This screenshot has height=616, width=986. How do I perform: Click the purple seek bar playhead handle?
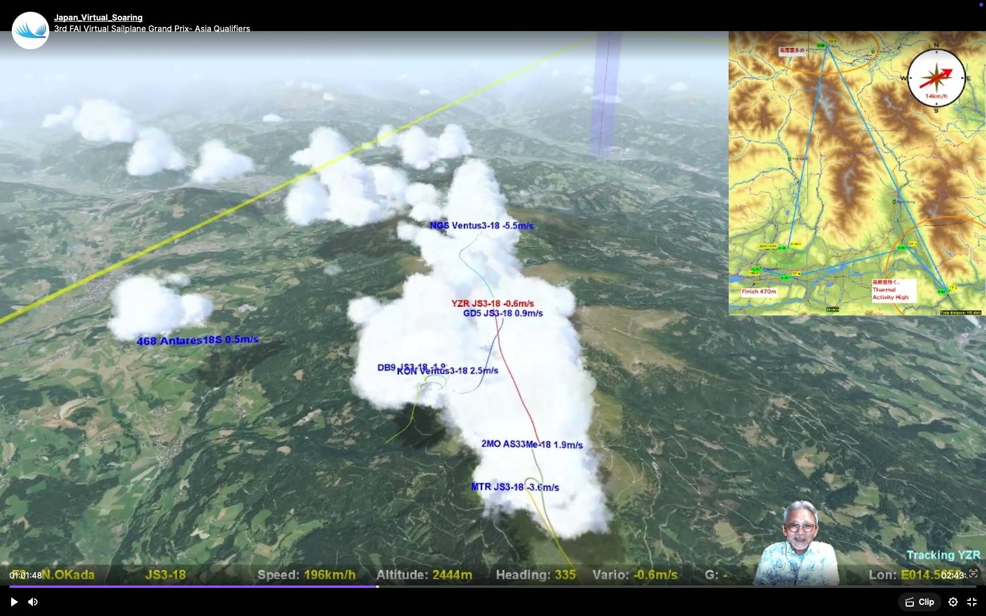377,586
